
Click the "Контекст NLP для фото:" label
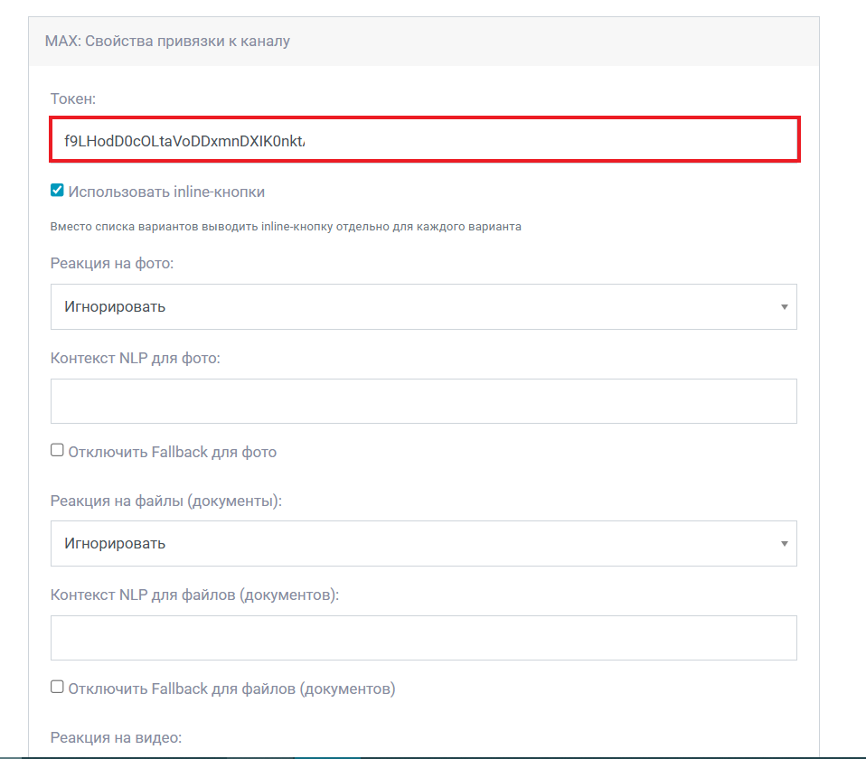136,358
